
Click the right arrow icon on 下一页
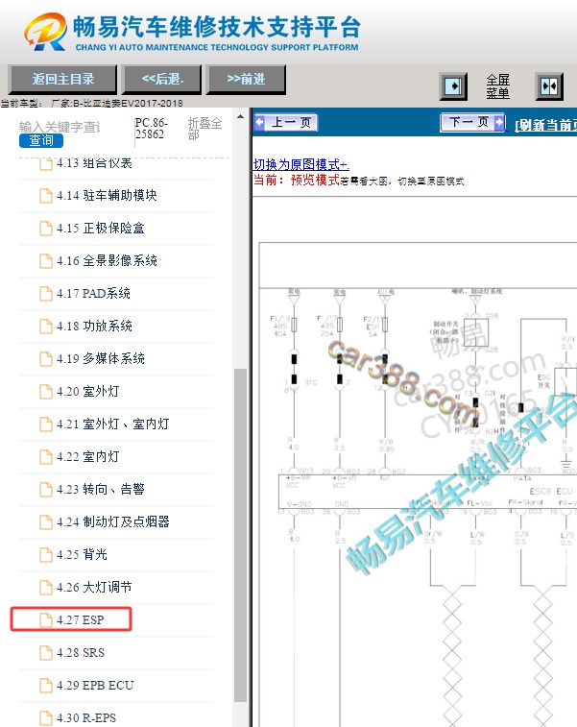click(499, 122)
